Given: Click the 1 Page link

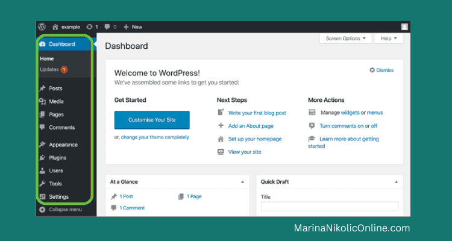Looking at the screenshot, I should pyautogui.click(x=194, y=196).
